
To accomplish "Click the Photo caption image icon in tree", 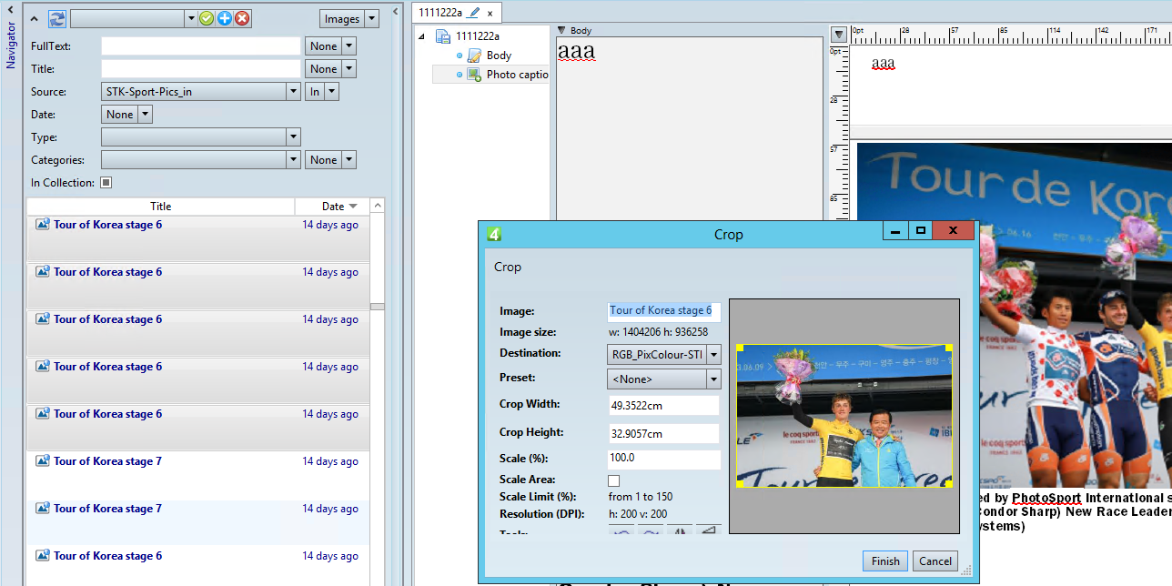I will pyautogui.click(x=474, y=75).
